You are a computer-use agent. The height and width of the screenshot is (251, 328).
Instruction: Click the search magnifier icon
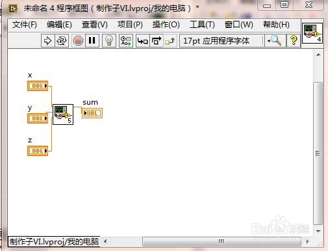tap(275, 40)
